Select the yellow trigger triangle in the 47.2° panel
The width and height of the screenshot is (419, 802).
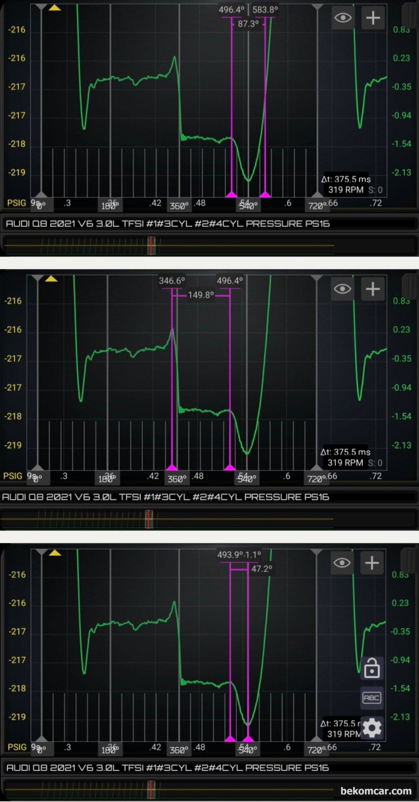tap(55, 552)
